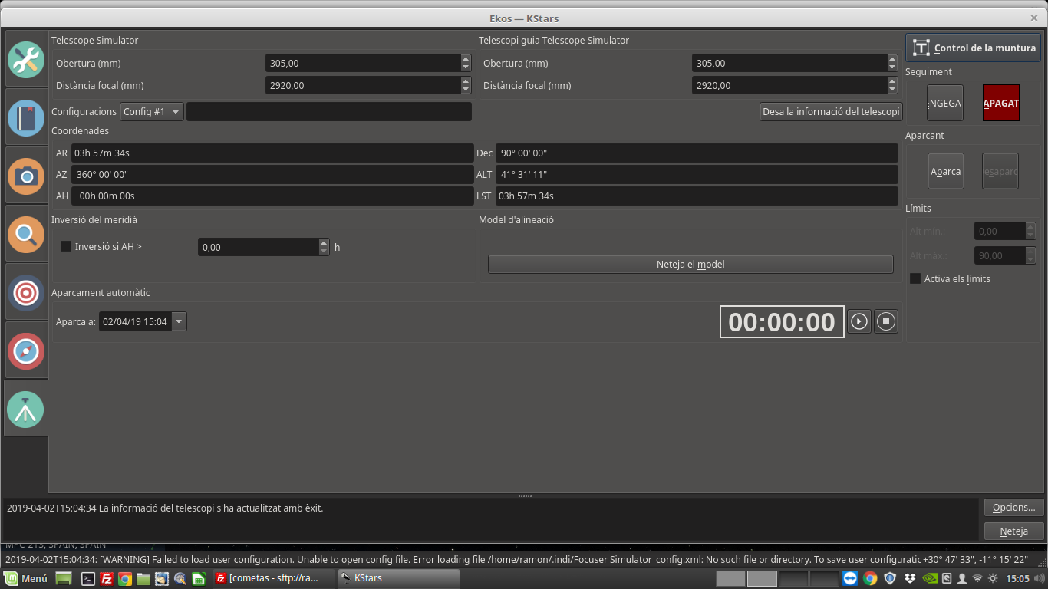This screenshot has height=589, width=1048.
Task: Switch to the third workspace thumbnail
Action: (x=793, y=578)
